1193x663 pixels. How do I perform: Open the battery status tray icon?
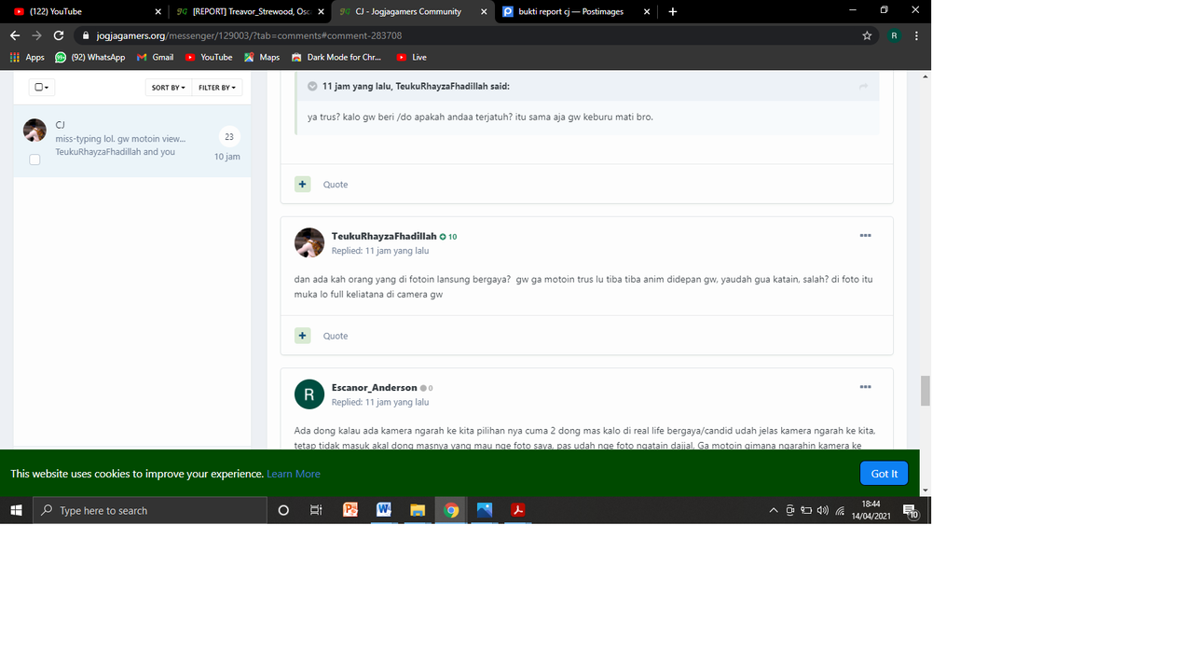(x=806, y=510)
